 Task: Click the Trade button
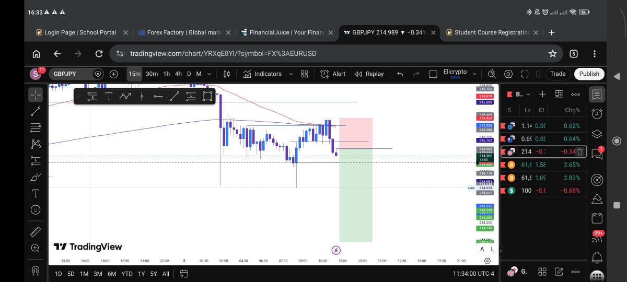pos(558,74)
